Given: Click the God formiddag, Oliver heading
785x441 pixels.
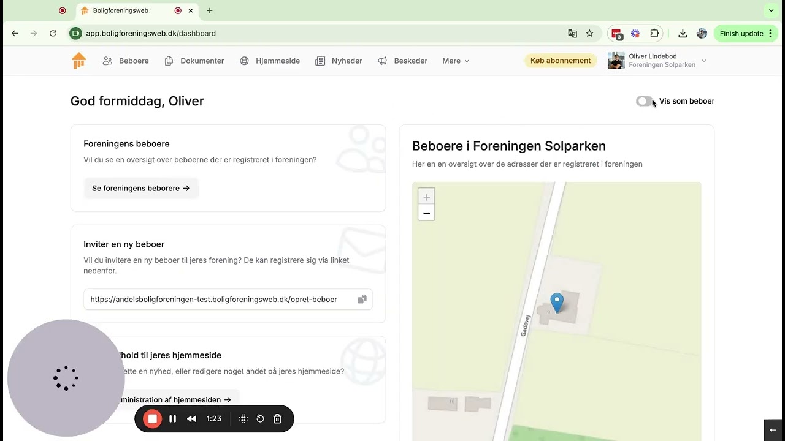Looking at the screenshot, I should (x=137, y=101).
